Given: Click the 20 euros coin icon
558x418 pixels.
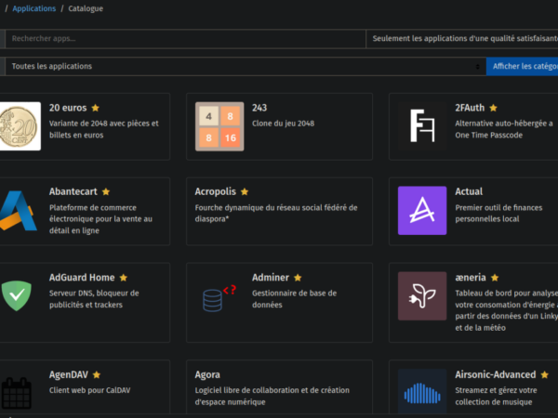Looking at the screenshot, I should pos(19,125).
